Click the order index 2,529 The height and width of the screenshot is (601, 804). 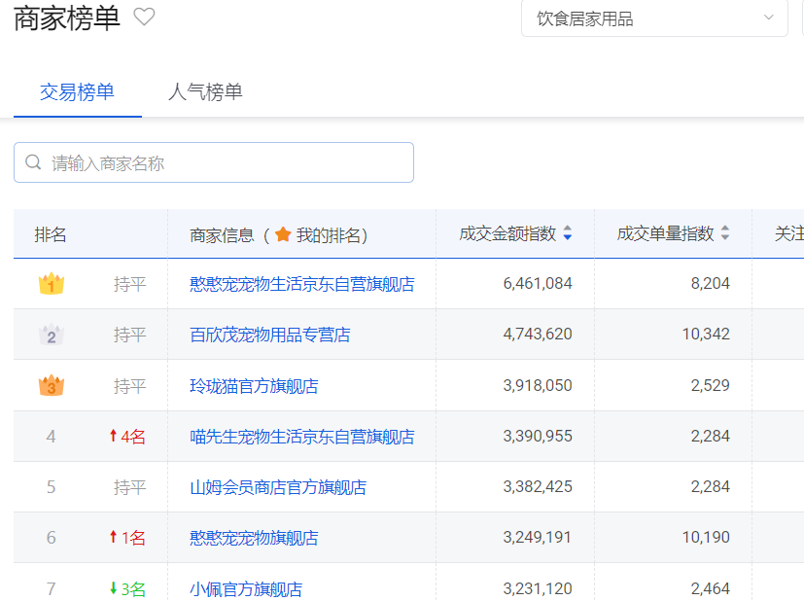(710, 386)
